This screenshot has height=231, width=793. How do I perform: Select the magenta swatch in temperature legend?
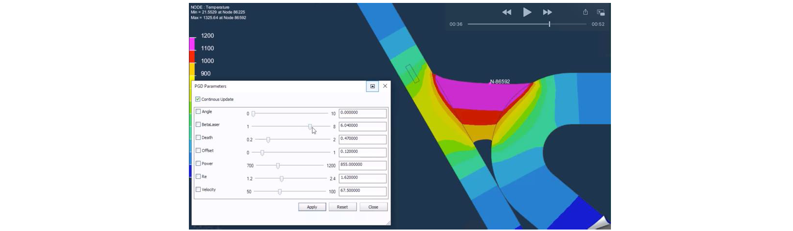point(192,44)
